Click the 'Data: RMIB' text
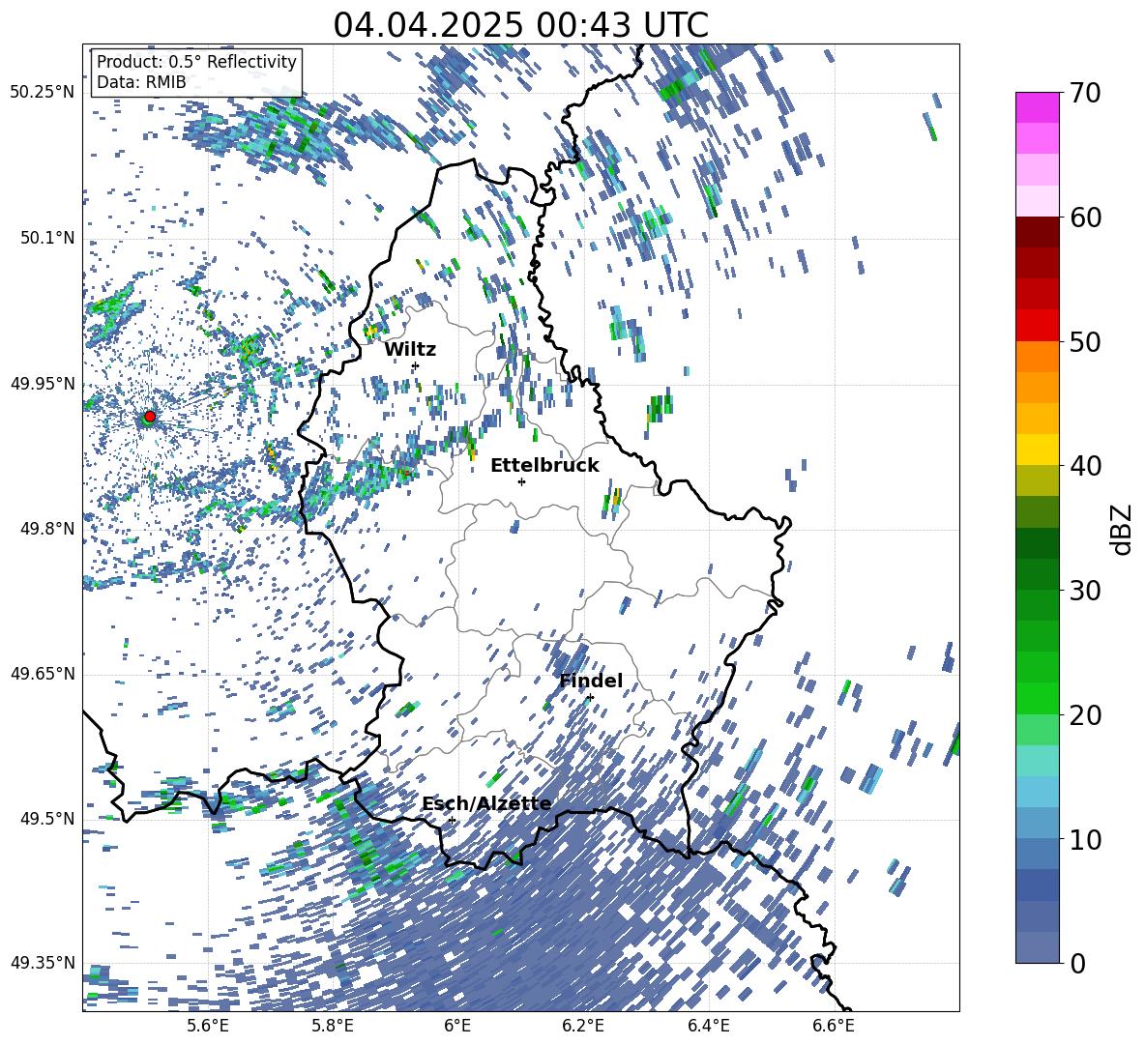Screen dimensions: 1145x1045 pos(141,82)
